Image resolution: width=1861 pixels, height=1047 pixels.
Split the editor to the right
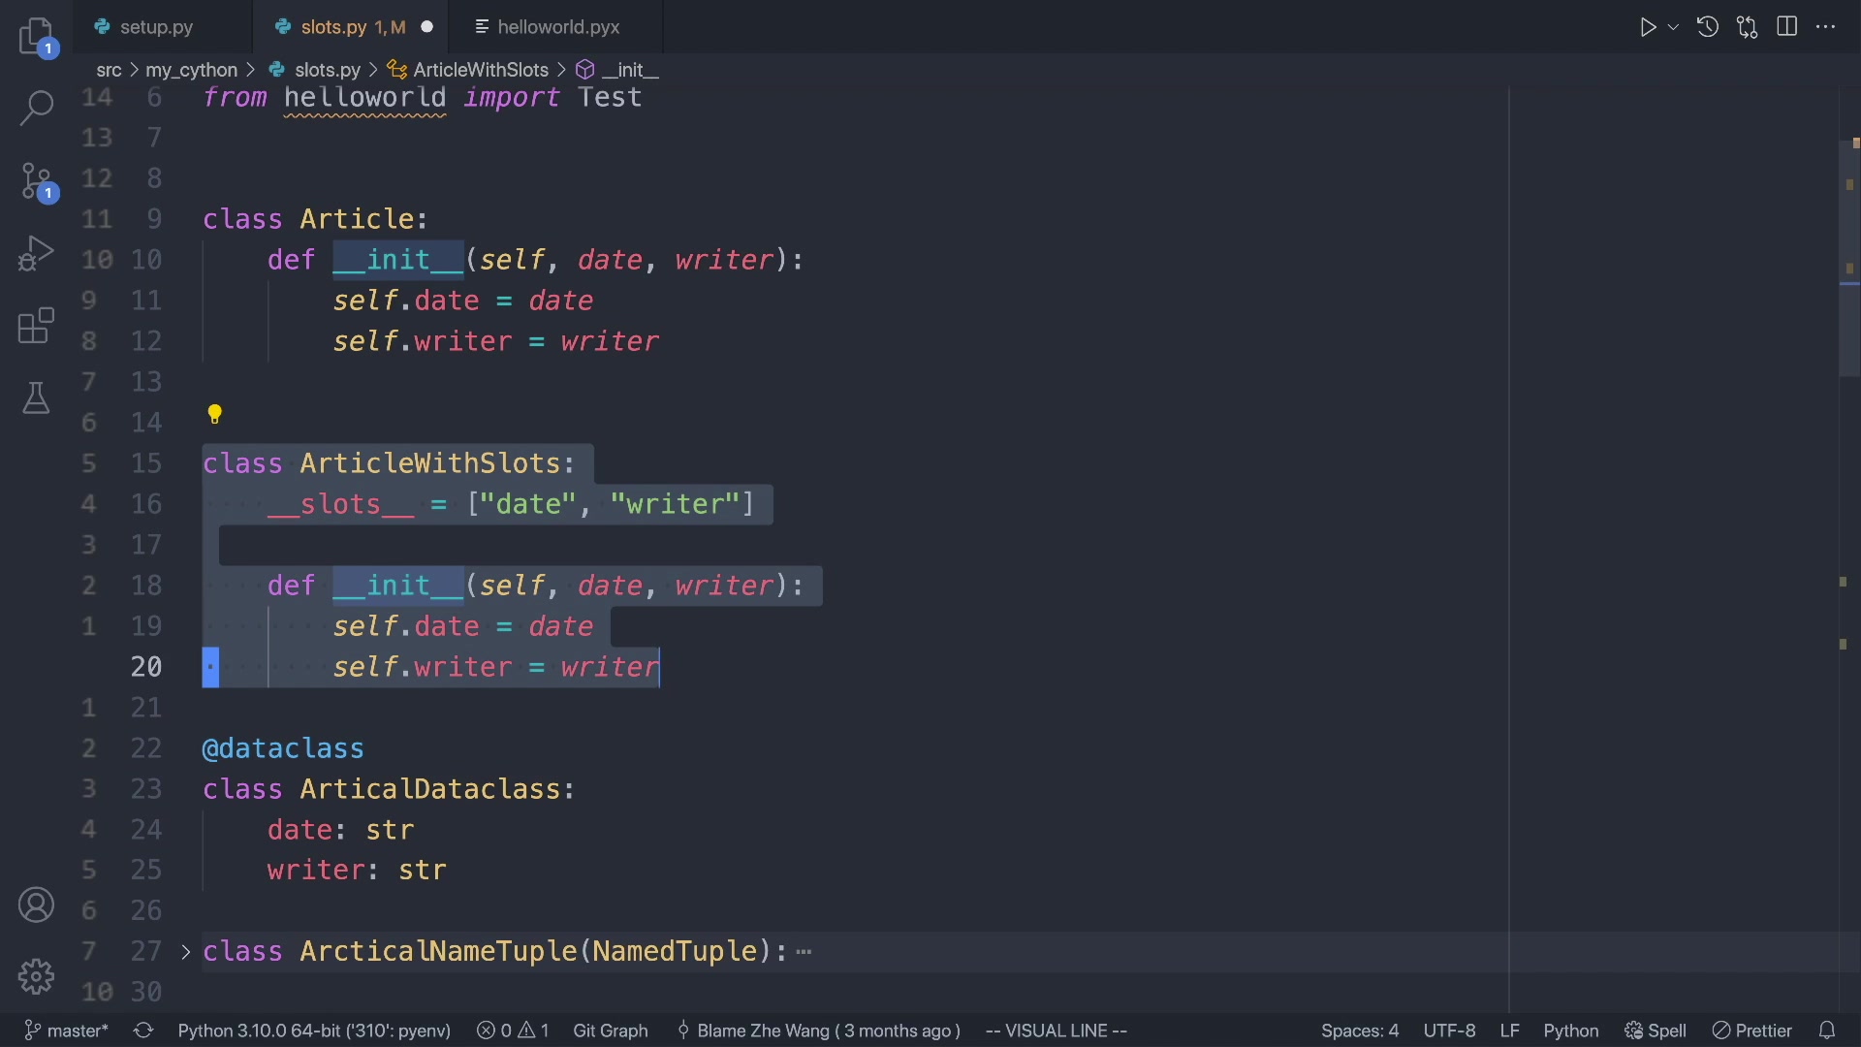(1786, 26)
